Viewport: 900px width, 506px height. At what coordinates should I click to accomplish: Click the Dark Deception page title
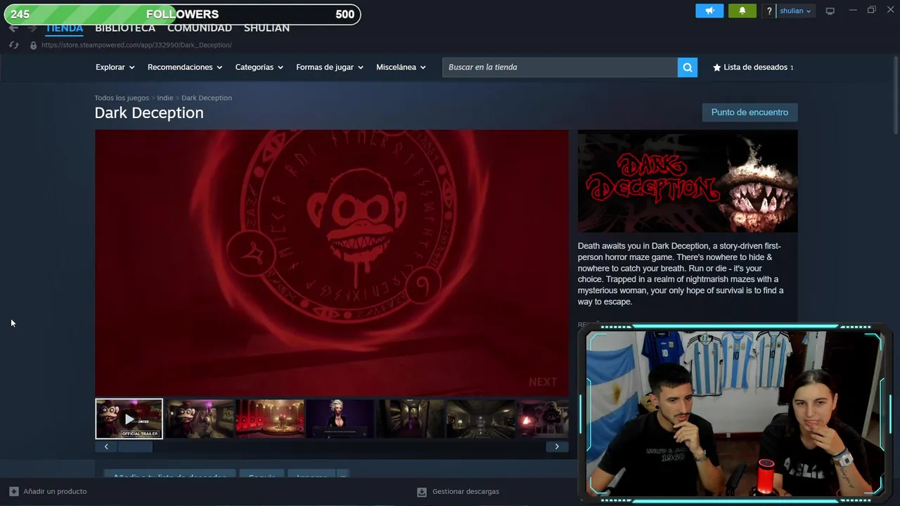click(x=149, y=113)
